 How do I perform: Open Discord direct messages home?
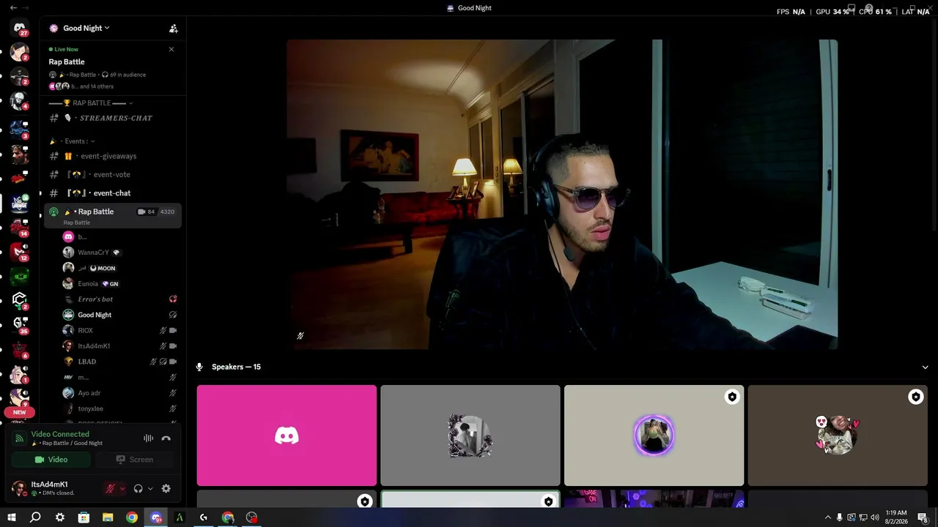20,28
